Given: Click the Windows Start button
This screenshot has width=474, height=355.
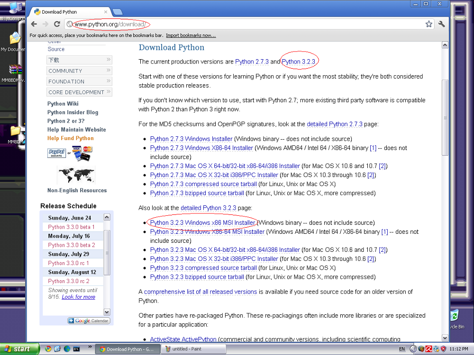Looking at the screenshot, I should coord(19,349).
